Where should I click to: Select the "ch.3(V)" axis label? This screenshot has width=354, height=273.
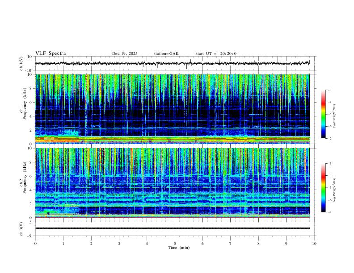pyautogui.click(x=21, y=229)
